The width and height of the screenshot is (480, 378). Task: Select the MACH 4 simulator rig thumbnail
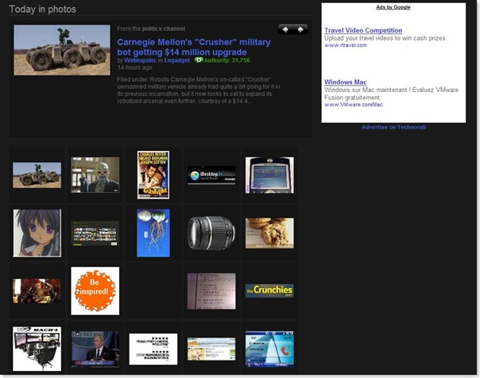point(37,349)
